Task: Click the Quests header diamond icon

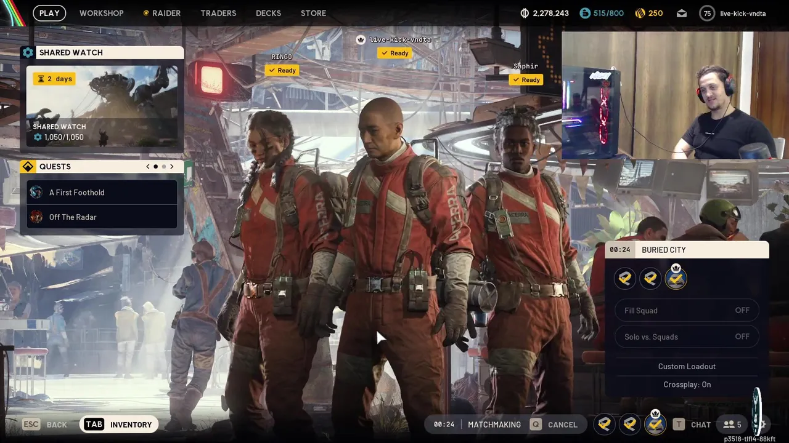Action: tap(28, 167)
